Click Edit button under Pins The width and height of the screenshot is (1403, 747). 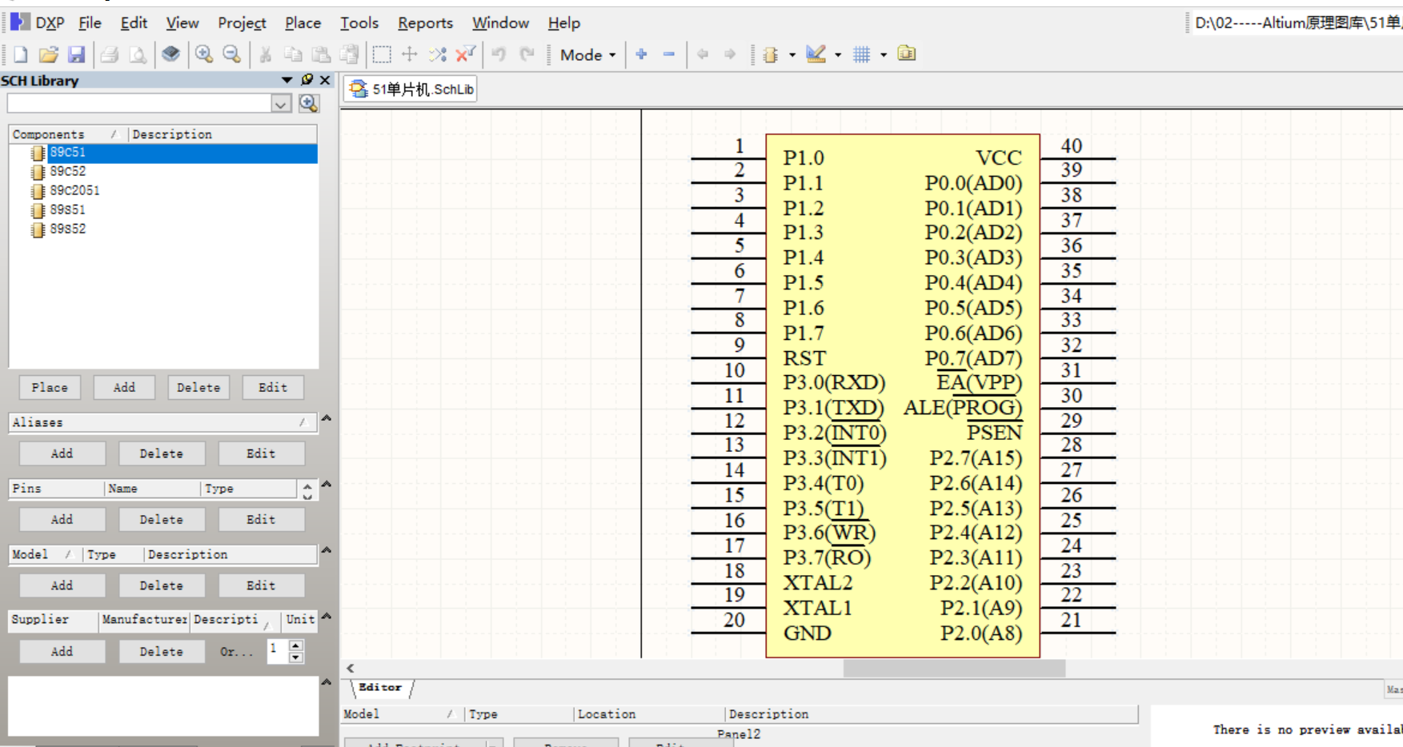pyautogui.click(x=261, y=520)
